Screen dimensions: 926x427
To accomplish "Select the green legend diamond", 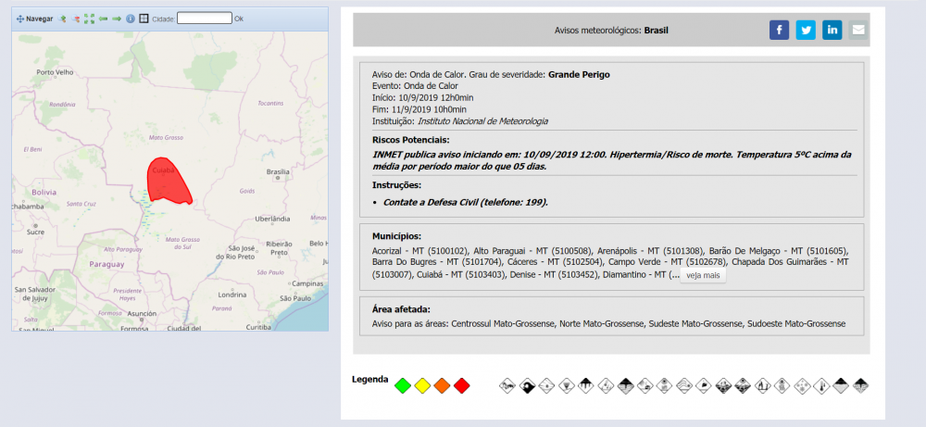I will point(402,385).
